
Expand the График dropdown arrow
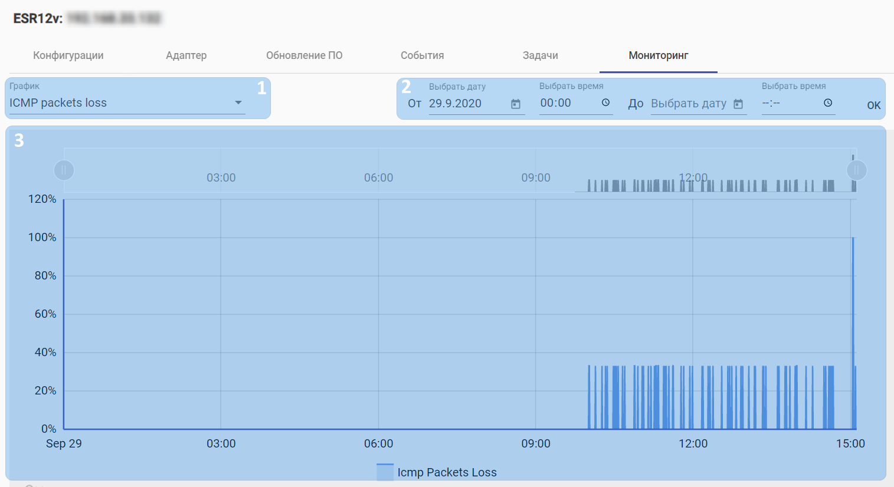(x=238, y=103)
